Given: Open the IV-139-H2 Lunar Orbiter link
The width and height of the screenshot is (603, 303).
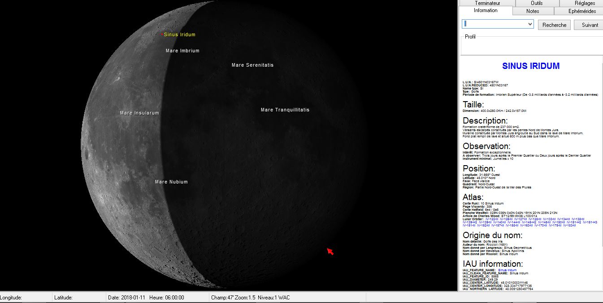Looking at the screenshot, I should [470, 222].
